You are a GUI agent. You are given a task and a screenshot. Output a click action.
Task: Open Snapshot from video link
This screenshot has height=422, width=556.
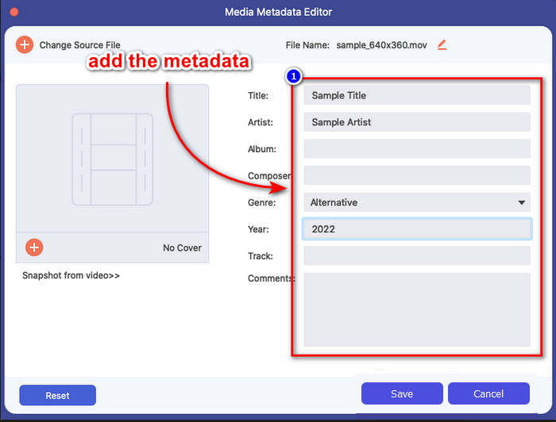coord(71,276)
